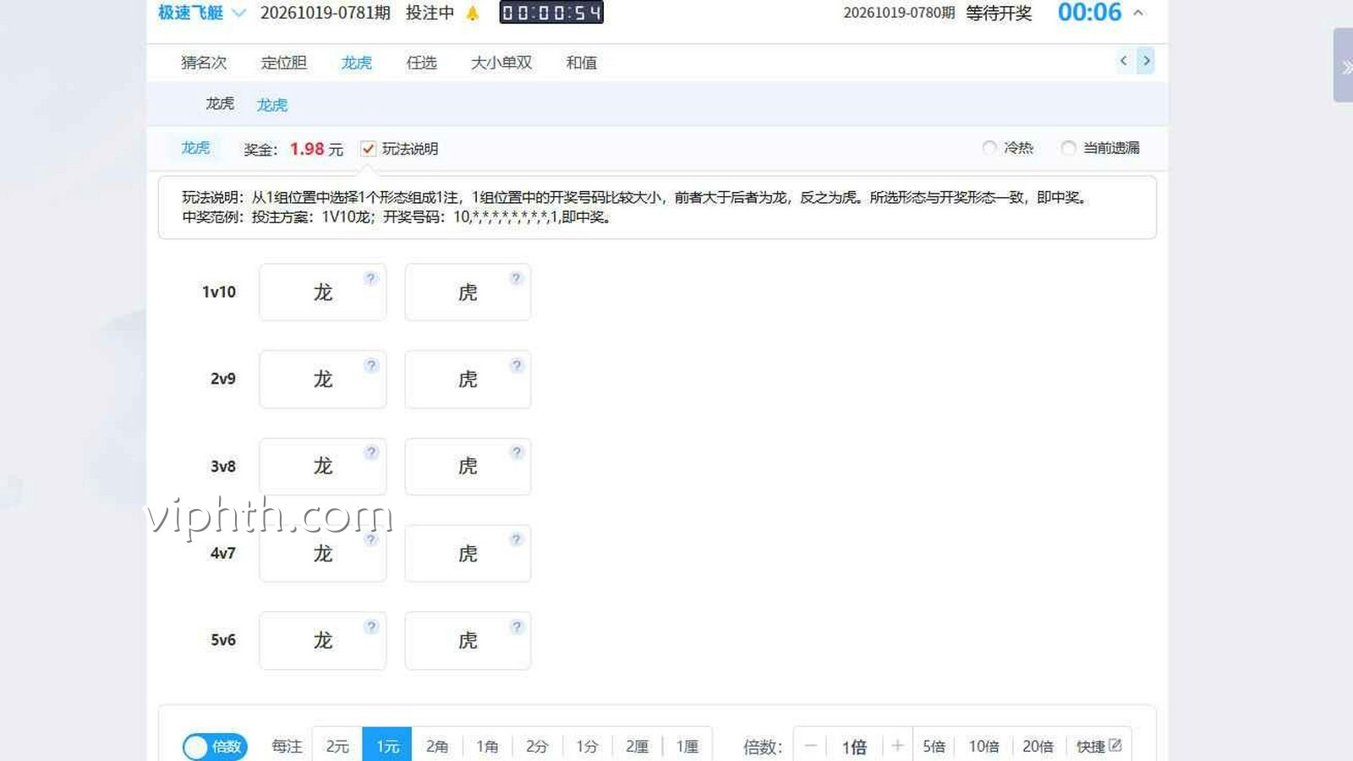Switch to 任选 tab
Image resolution: width=1353 pixels, height=761 pixels.
tap(421, 63)
